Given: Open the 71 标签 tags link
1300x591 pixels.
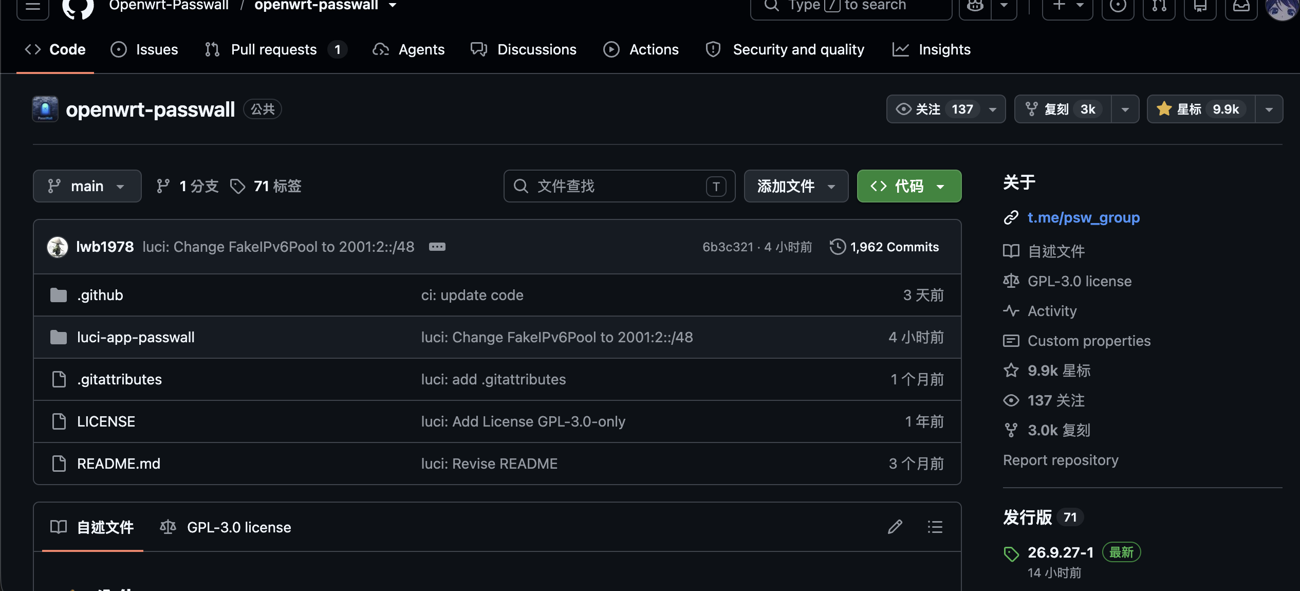Looking at the screenshot, I should 266,186.
